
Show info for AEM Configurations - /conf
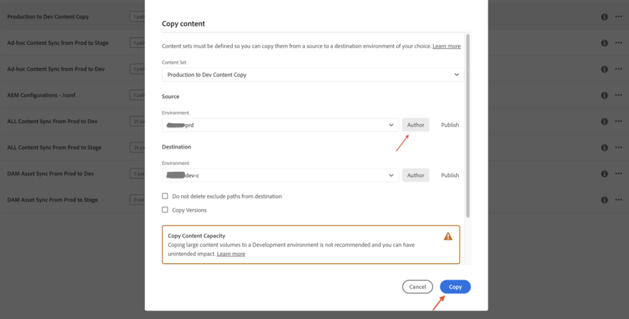[604, 95]
